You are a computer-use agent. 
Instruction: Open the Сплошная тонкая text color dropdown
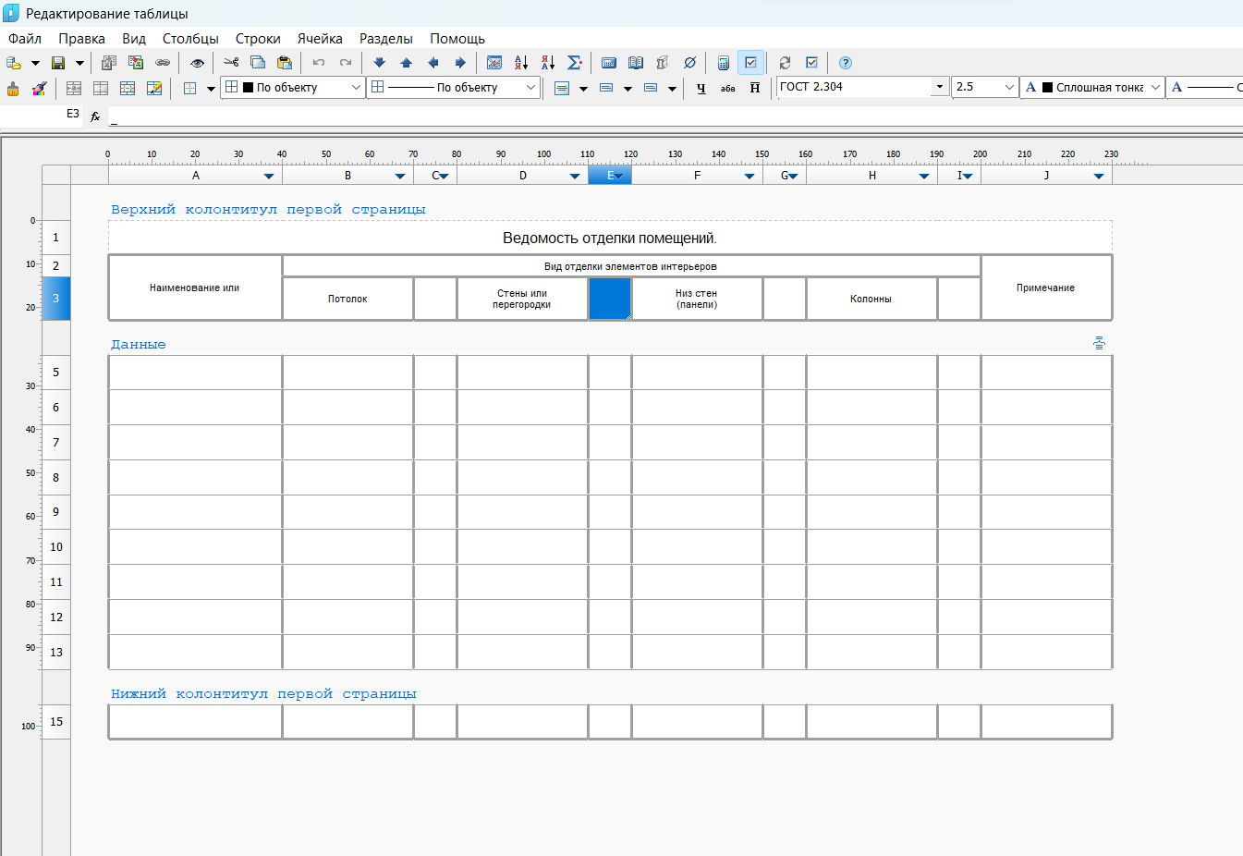point(1154,87)
